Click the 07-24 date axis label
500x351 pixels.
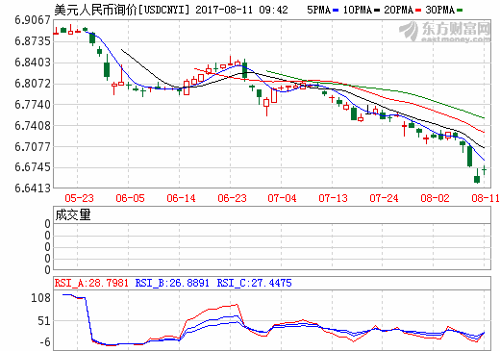point(384,198)
